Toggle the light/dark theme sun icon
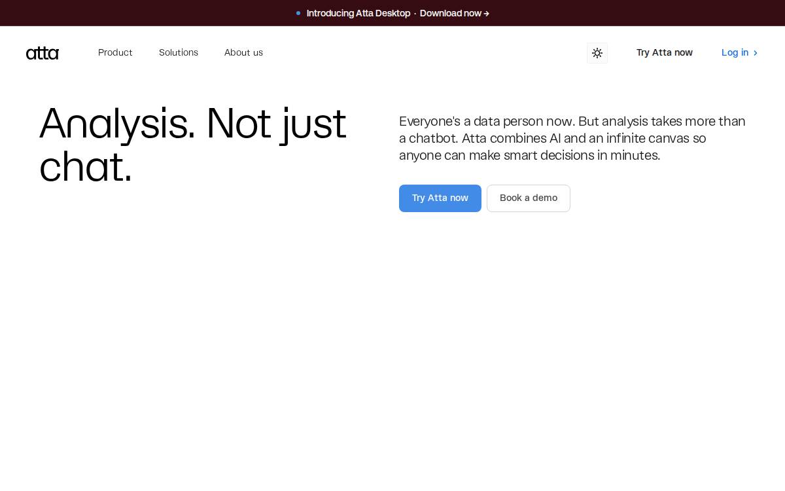Screen dimensions: 785x491 tap(597, 53)
